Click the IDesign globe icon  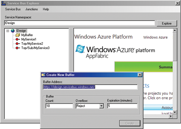tap(13, 31)
